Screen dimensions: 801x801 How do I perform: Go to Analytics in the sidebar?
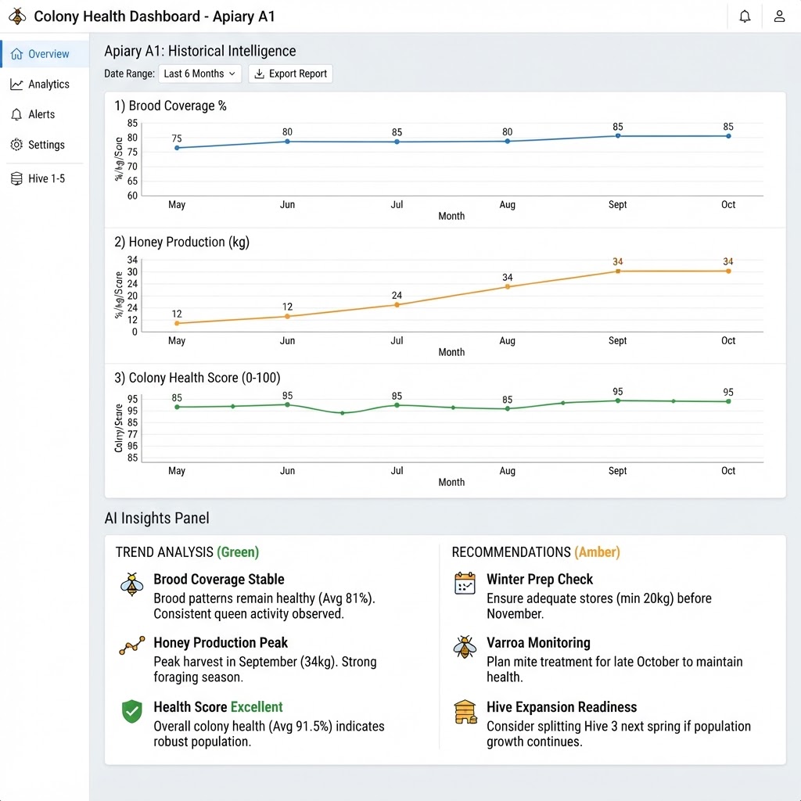coord(45,84)
